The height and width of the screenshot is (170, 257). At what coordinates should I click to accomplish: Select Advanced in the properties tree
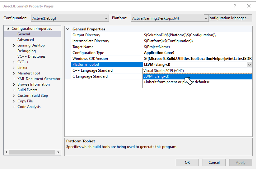pos(26,40)
